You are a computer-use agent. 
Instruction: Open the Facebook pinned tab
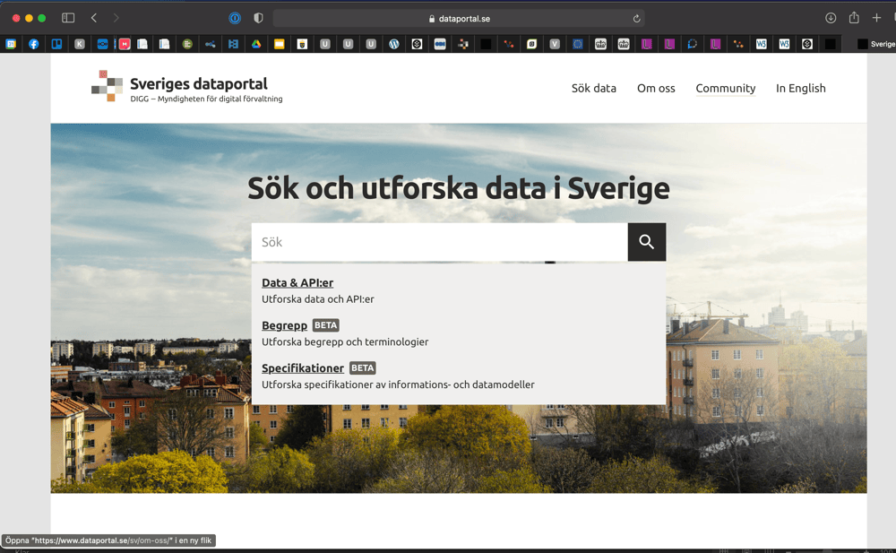coord(34,44)
